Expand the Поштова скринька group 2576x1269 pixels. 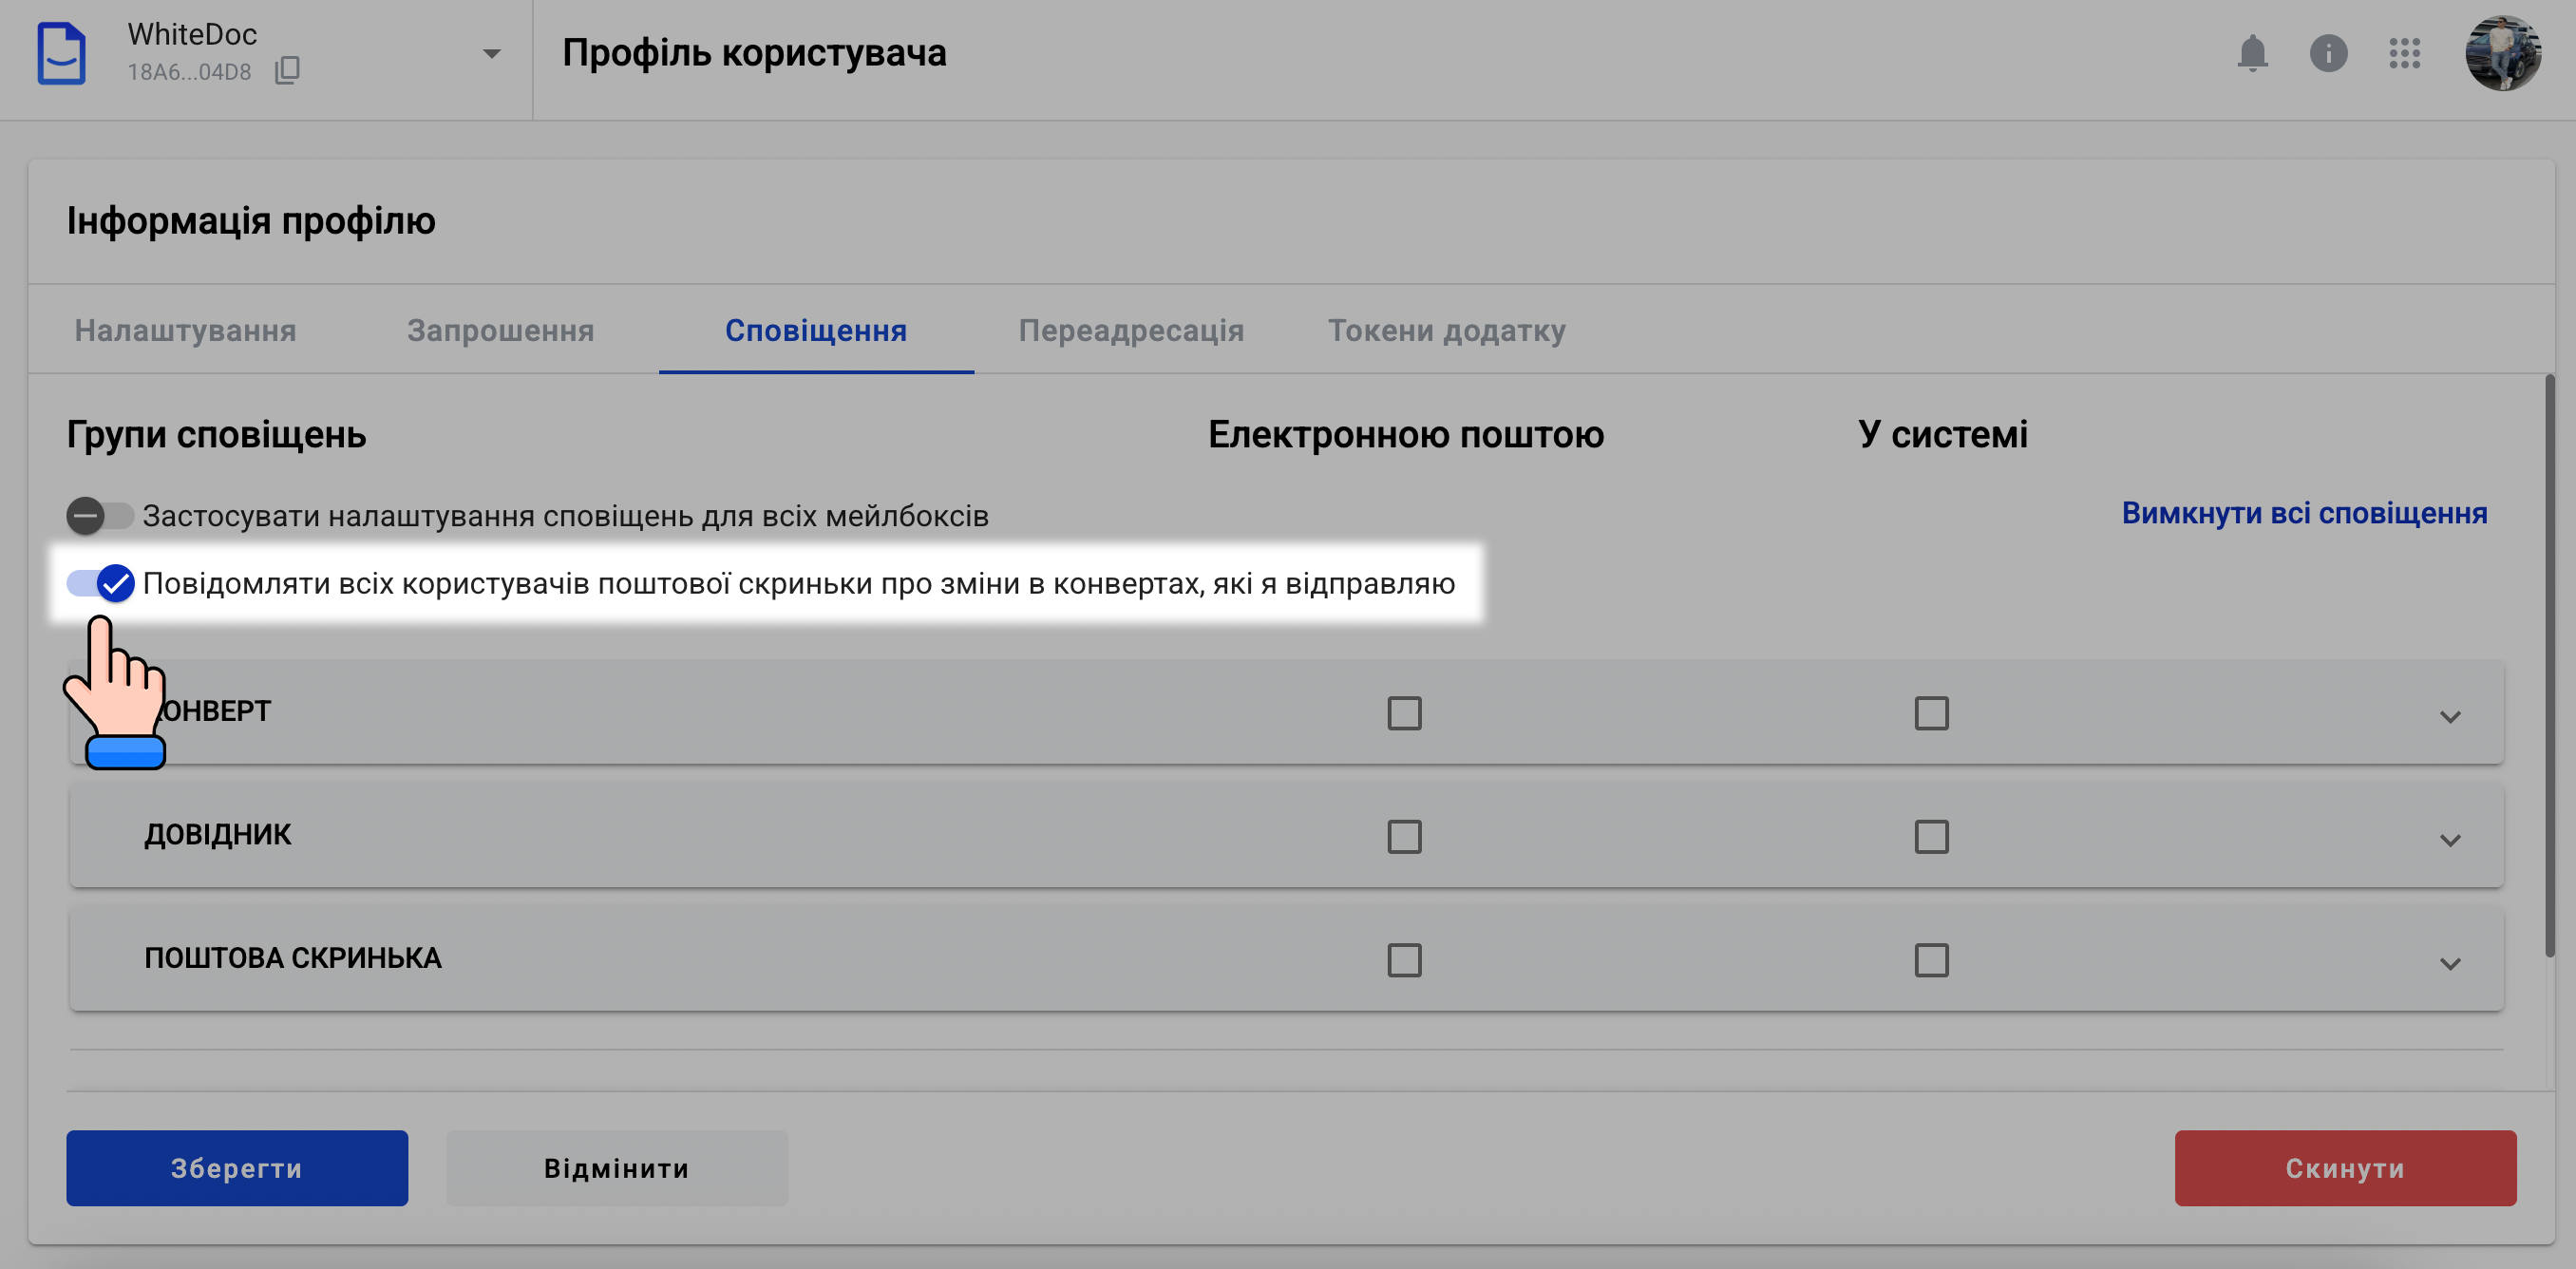pos(2449,963)
